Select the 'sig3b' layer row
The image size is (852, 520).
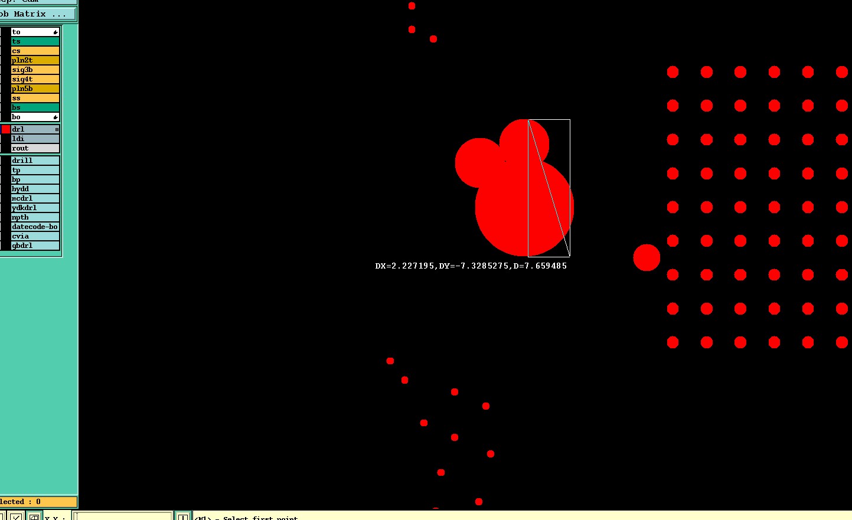tap(35, 70)
